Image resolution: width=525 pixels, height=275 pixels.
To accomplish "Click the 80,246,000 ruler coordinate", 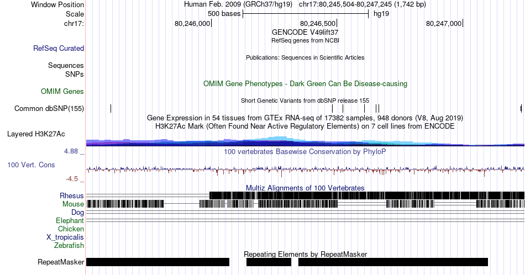I will tap(192, 23).
